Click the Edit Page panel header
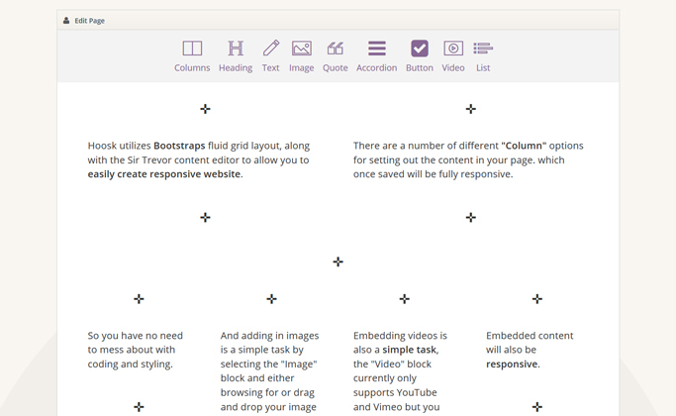 (338, 20)
